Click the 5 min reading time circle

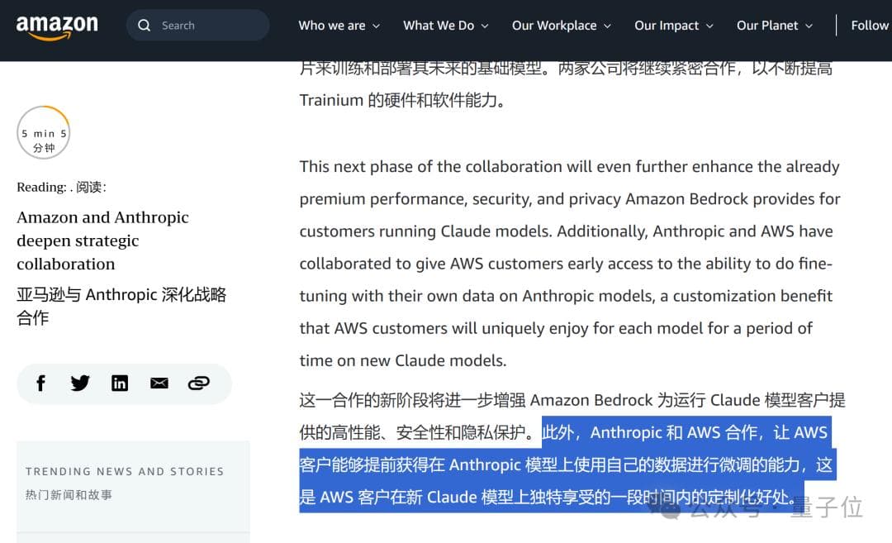coord(43,133)
